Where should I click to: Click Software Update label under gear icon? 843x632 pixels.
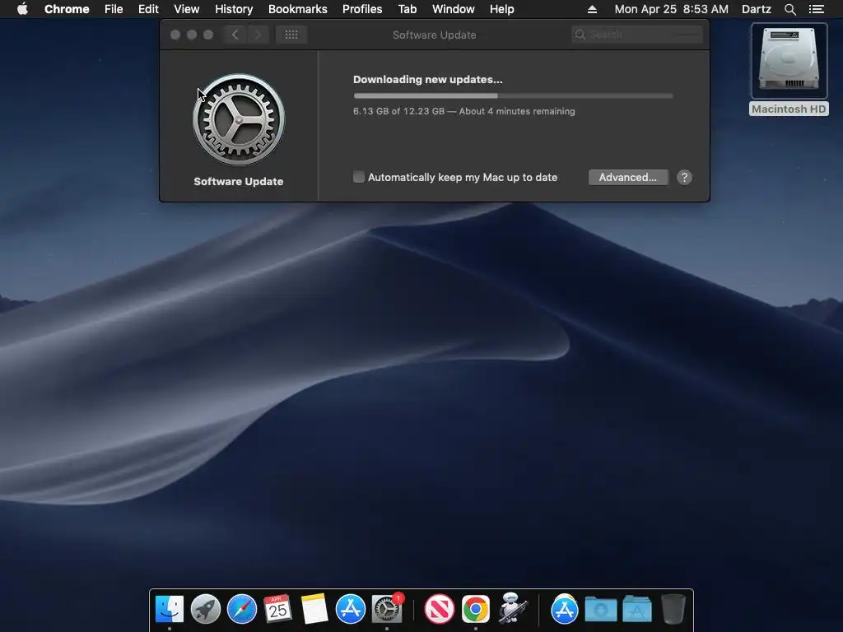(238, 182)
